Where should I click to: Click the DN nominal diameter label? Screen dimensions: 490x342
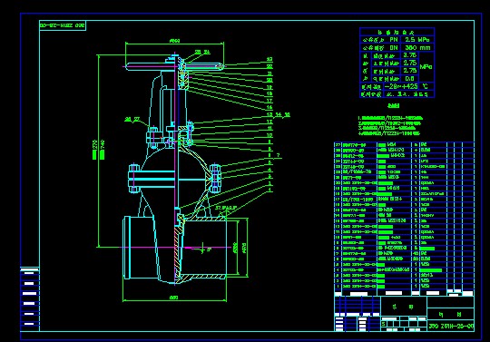pyautogui.click(x=394, y=48)
